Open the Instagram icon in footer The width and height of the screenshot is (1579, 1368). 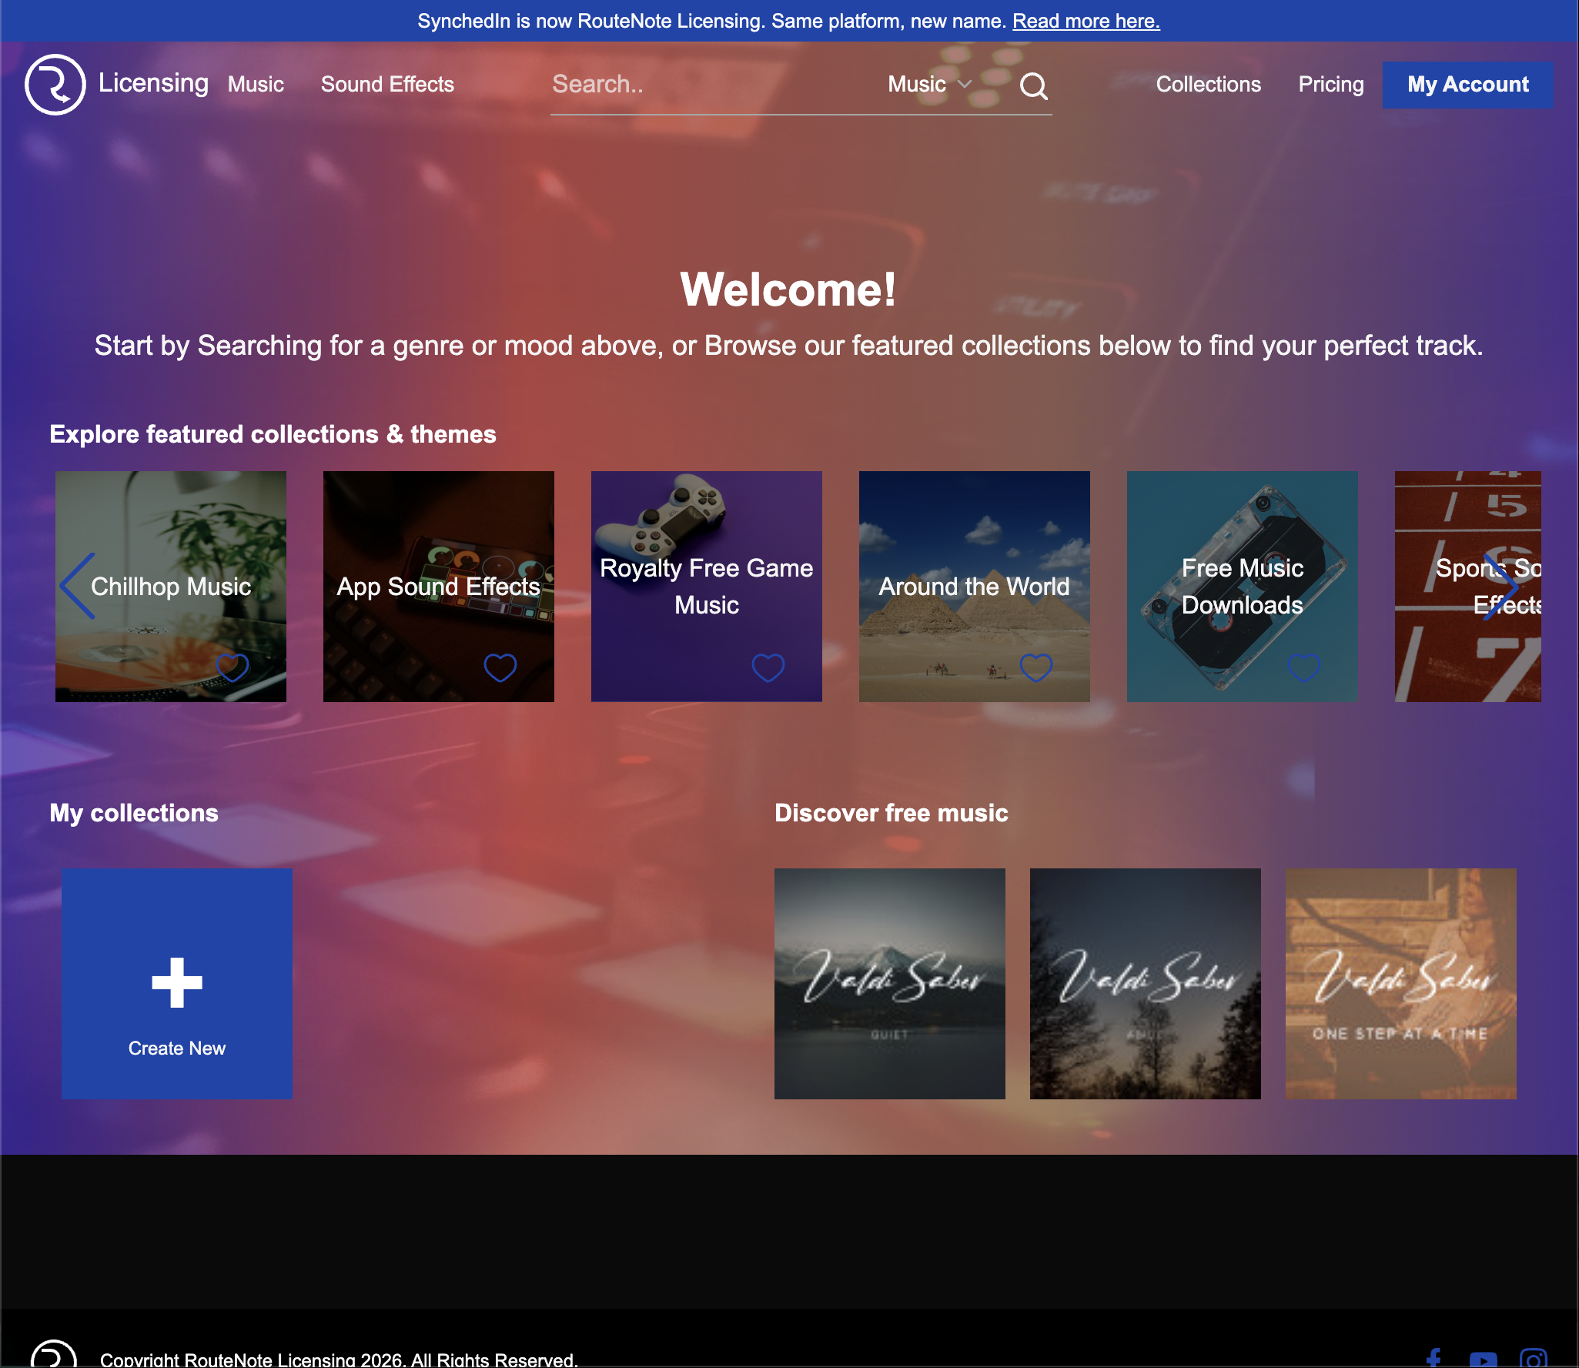(x=1533, y=1360)
